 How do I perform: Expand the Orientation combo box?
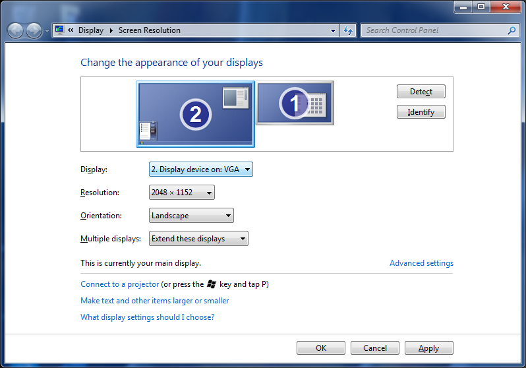pos(191,216)
